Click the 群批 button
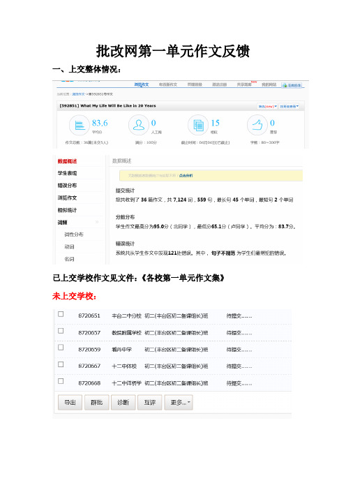This screenshot has height=490, width=346. point(96,403)
